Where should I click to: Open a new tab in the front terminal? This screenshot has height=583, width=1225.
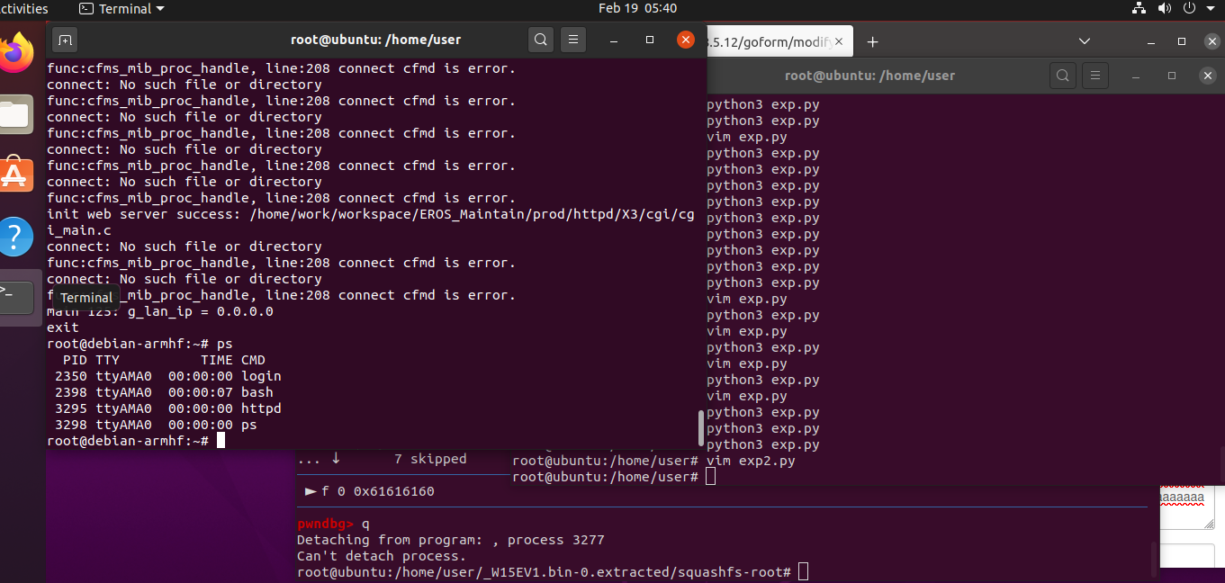(64, 40)
